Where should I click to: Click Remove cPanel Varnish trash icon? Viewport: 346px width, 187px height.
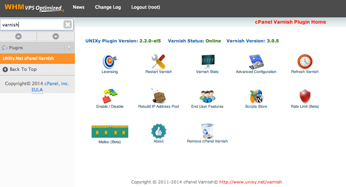[x=207, y=131]
